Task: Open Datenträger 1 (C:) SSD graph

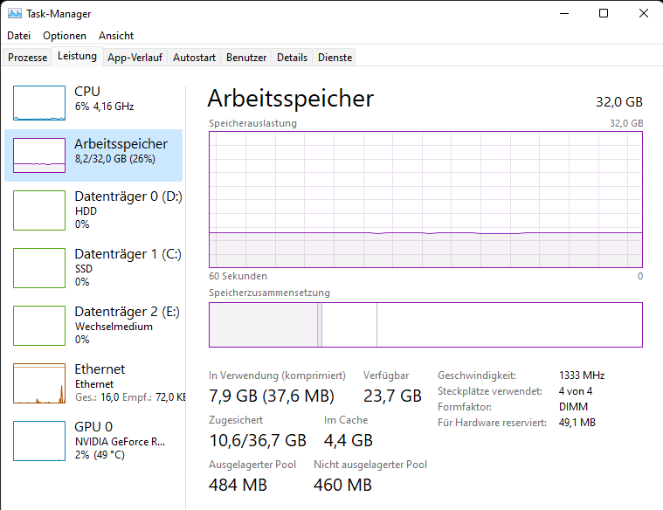Action: (x=39, y=268)
